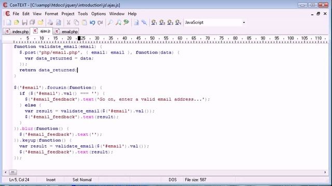
Task: Click the Save All files icon
Action: (x=32, y=22)
